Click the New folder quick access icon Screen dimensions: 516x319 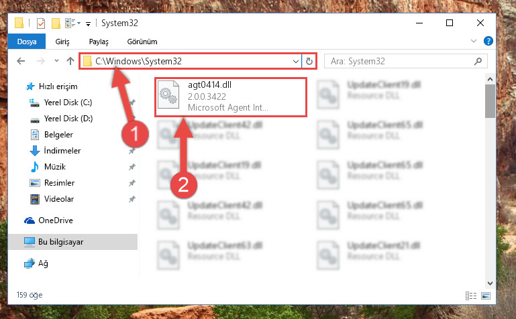[x=56, y=23]
